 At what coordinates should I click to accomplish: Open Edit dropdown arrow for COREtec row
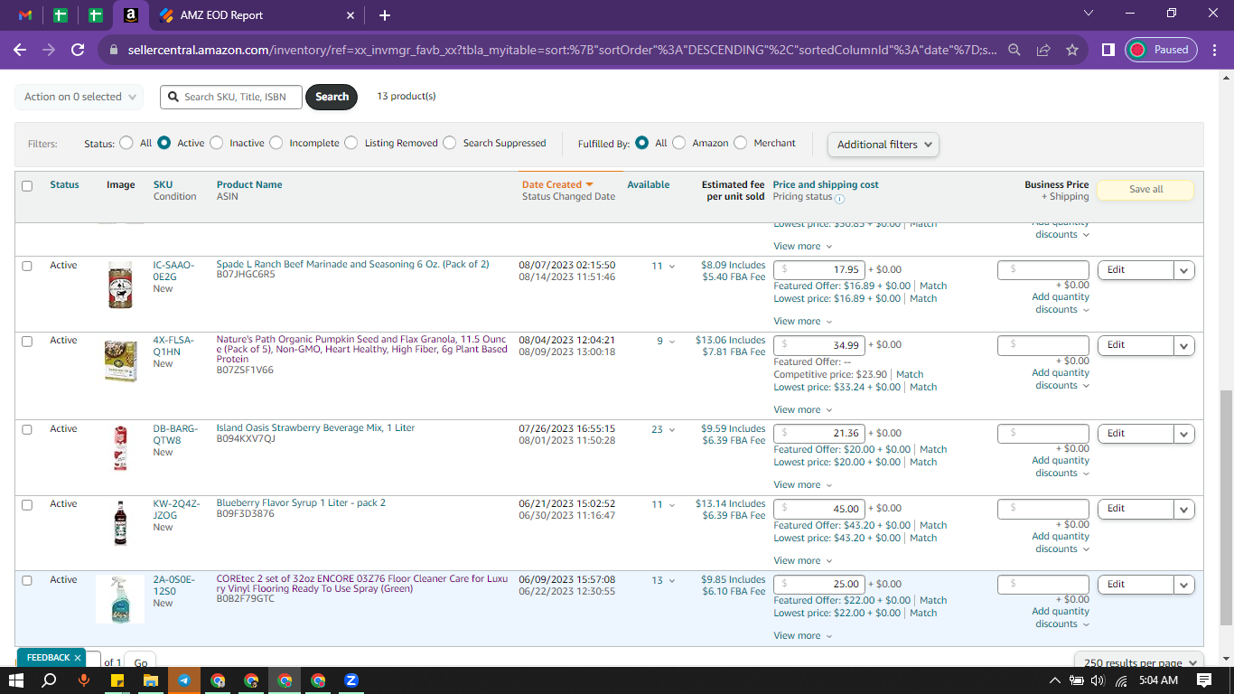[x=1184, y=585]
